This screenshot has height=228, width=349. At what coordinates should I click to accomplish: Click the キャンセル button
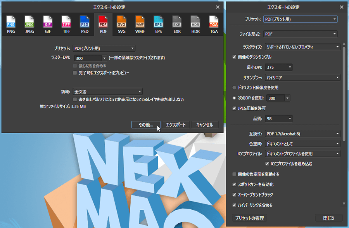pos(205,125)
